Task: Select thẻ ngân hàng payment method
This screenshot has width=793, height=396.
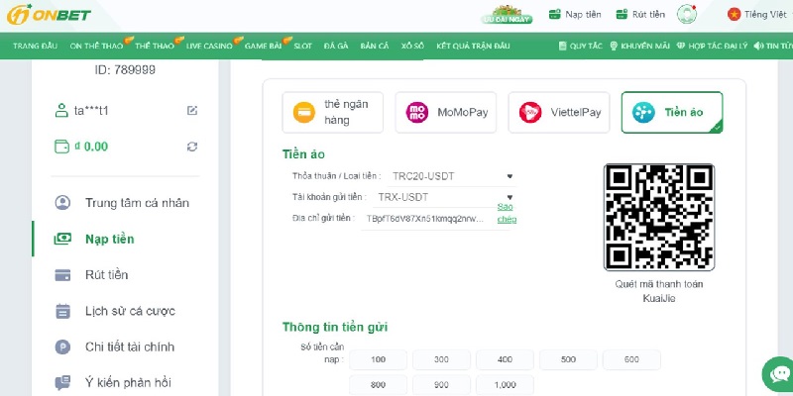Action: pyautogui.click(x=333, y=112)
